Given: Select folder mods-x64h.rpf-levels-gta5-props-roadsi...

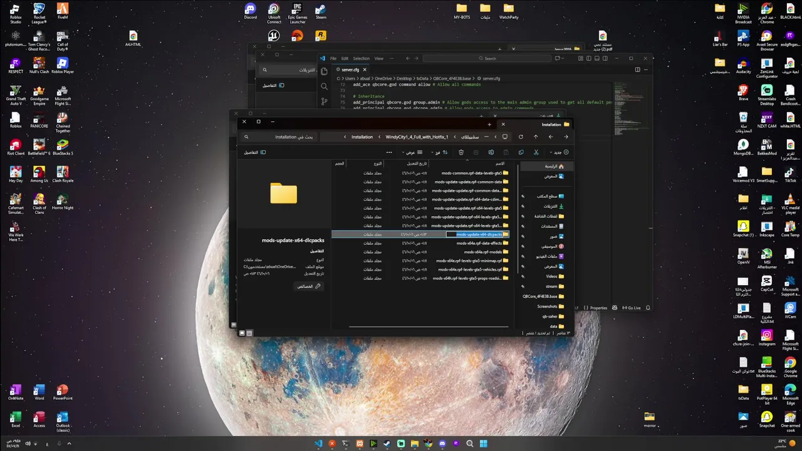Looking at the screenshot, I should click(471, 278).
